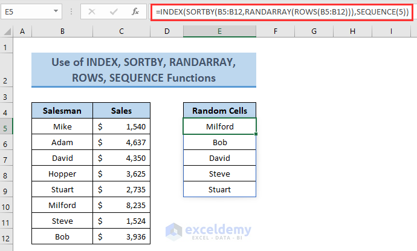Select cell E5 containing Milford

click(x=219, y=126)
